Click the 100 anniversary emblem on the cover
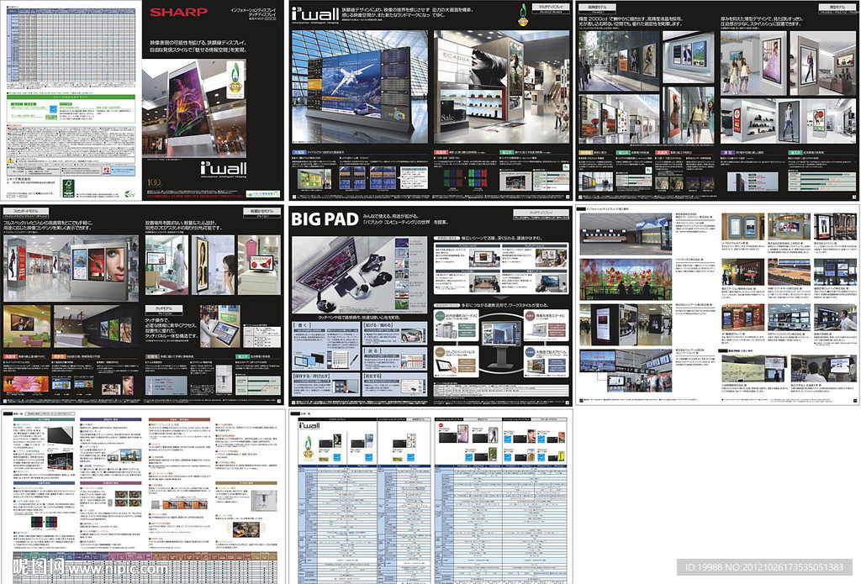The height and width of the screenshot is (584, 861). pyautogui.click(x=154, y=182)
